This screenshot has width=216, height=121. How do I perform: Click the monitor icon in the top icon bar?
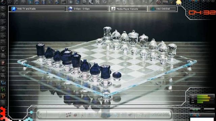(64, 2)
